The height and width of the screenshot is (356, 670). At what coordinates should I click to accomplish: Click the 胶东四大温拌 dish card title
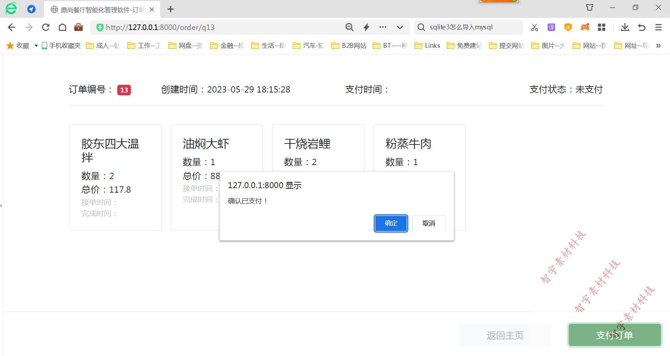click(x=110, y=150)
